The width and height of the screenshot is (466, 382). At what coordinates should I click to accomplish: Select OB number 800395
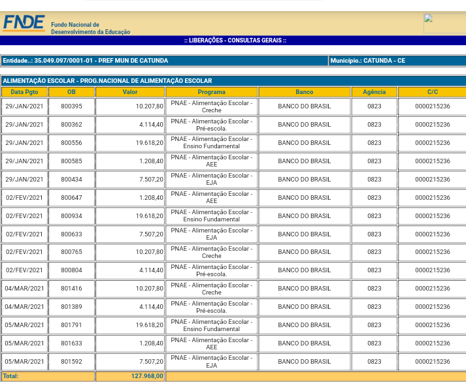pos(71,106)
